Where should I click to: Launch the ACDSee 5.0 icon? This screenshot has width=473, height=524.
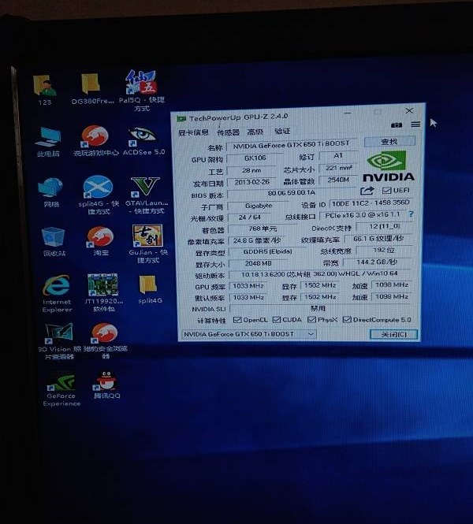point(143,136)
